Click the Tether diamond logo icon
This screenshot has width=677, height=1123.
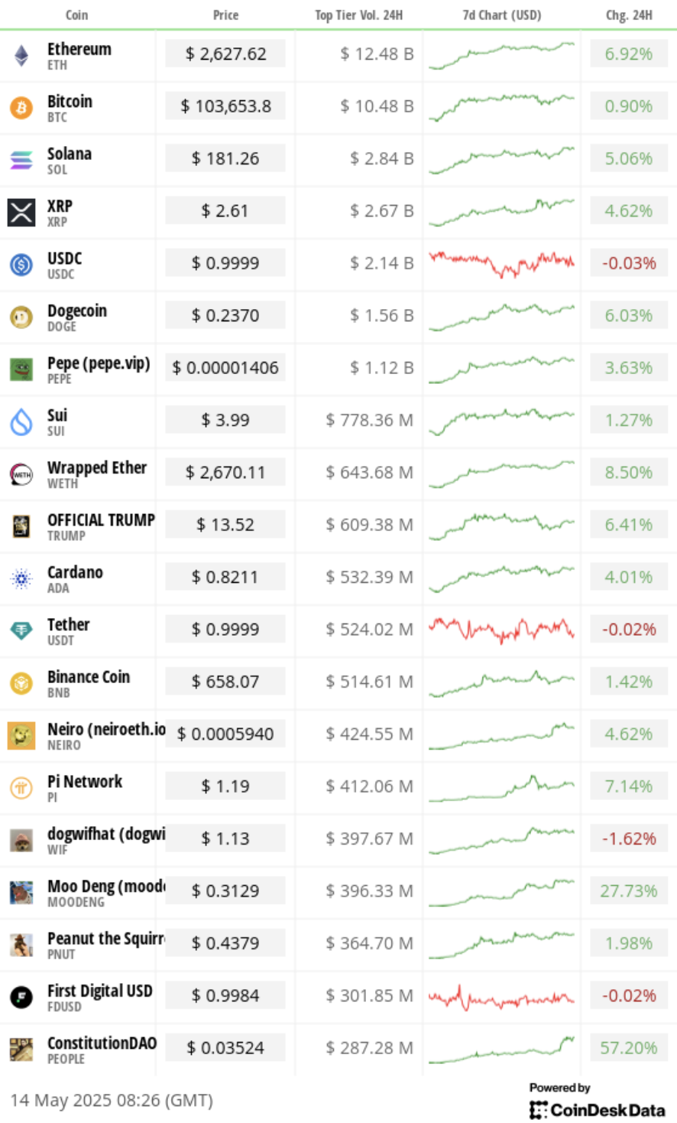point(21,630)
